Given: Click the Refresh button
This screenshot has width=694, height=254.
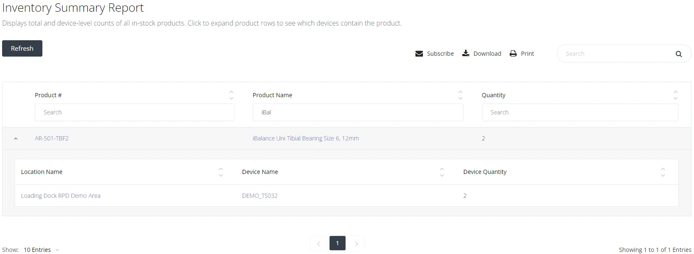Looking at the screenshot, I should tap(22, 48).
